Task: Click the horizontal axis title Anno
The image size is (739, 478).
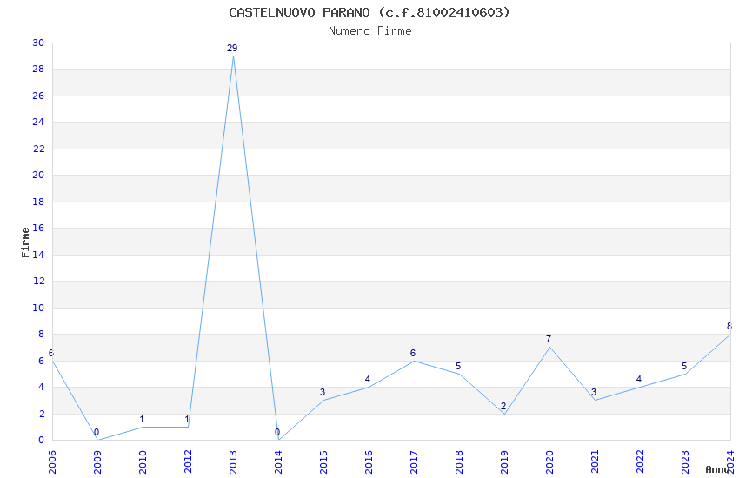Action: [717, 469]
